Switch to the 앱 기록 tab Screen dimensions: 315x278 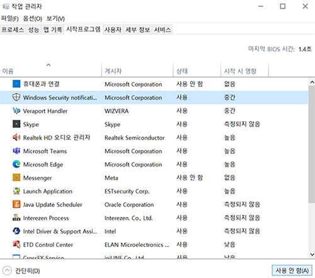click(53, 30)
